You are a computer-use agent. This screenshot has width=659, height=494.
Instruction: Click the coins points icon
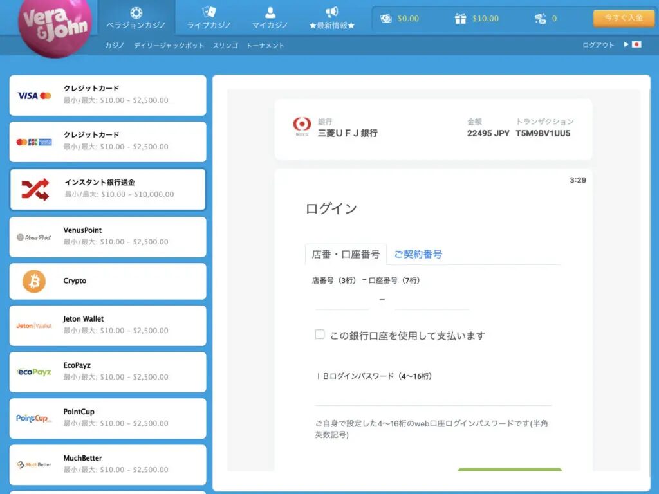tap(540, 19)
